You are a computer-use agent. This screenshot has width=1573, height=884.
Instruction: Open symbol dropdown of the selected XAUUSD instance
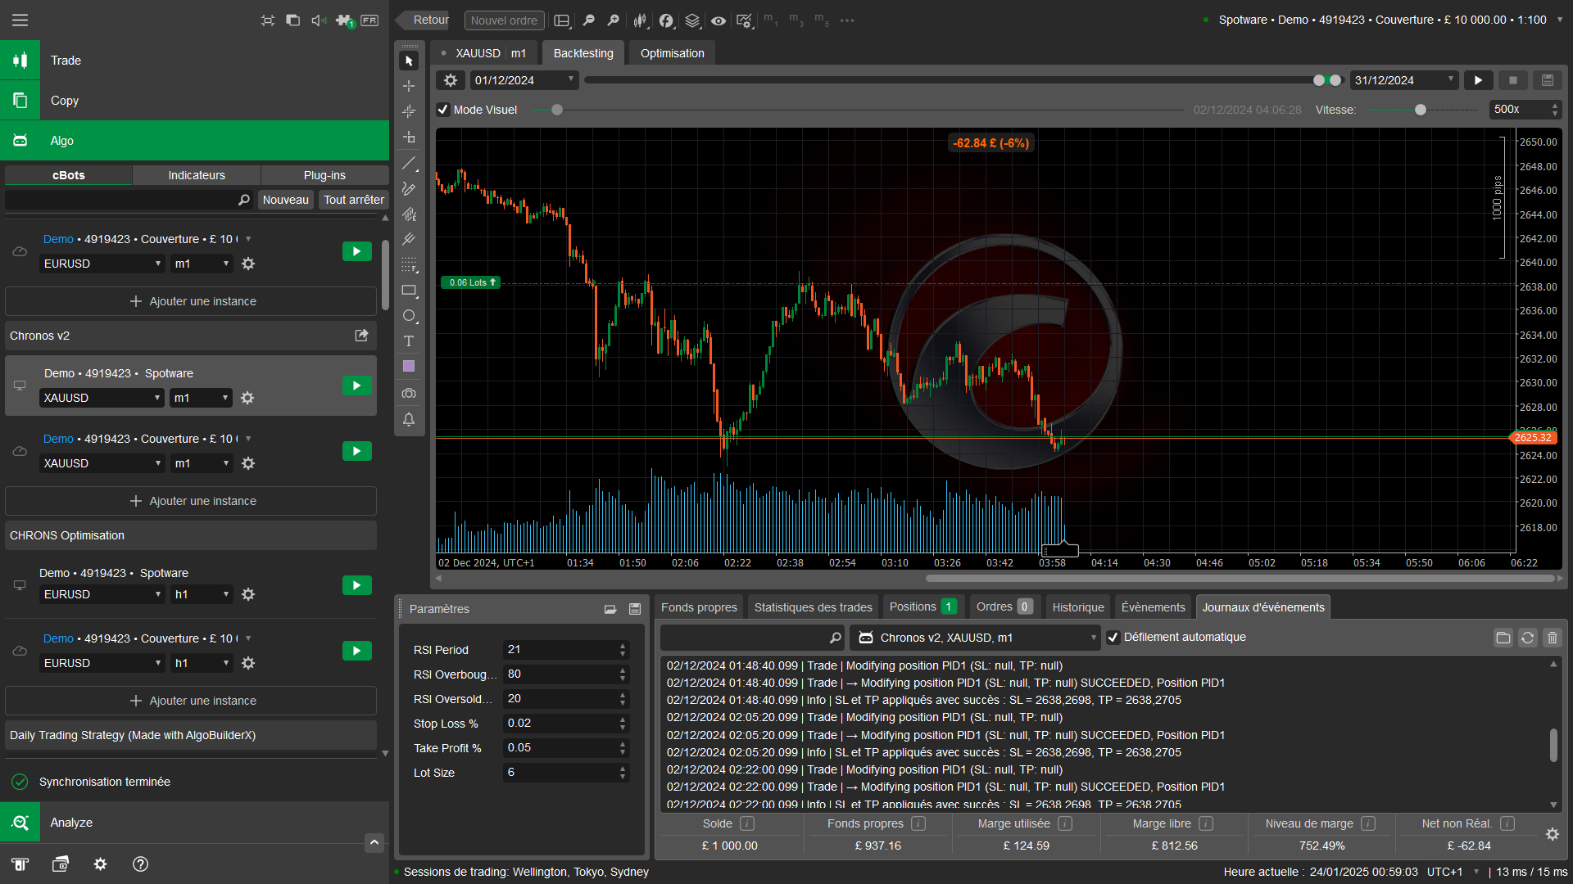[x=102, y=398]
